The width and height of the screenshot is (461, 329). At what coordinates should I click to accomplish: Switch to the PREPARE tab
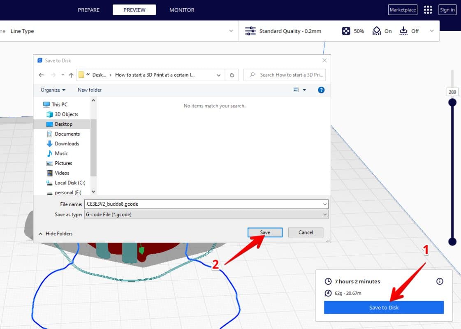point(88,9)
